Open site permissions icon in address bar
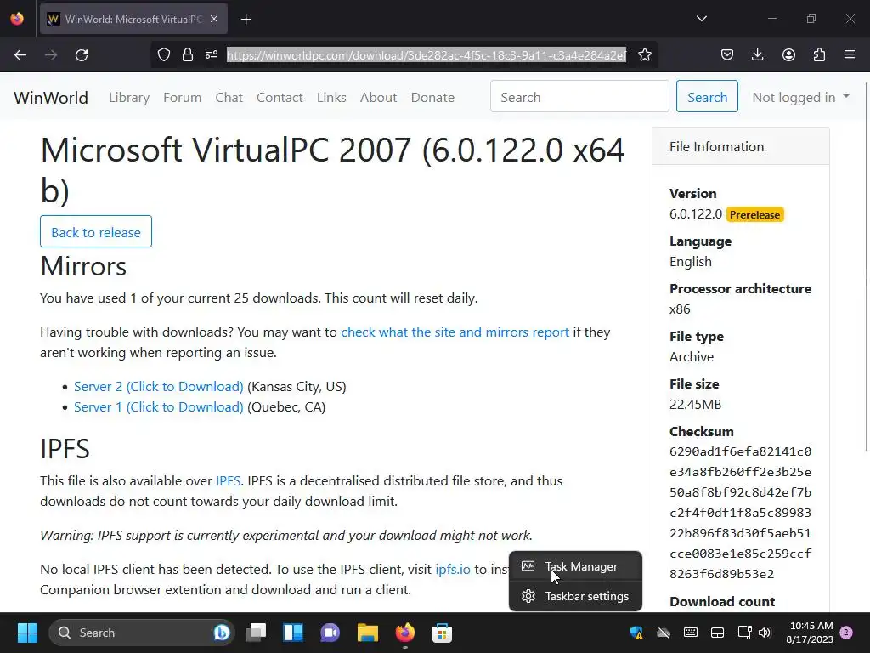 tap(212, 55)
